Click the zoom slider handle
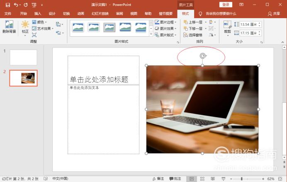The width and height of the screenshot is (287, 182). 242,179
